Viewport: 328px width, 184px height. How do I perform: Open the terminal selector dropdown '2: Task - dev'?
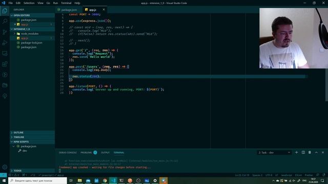coord(274,152)
